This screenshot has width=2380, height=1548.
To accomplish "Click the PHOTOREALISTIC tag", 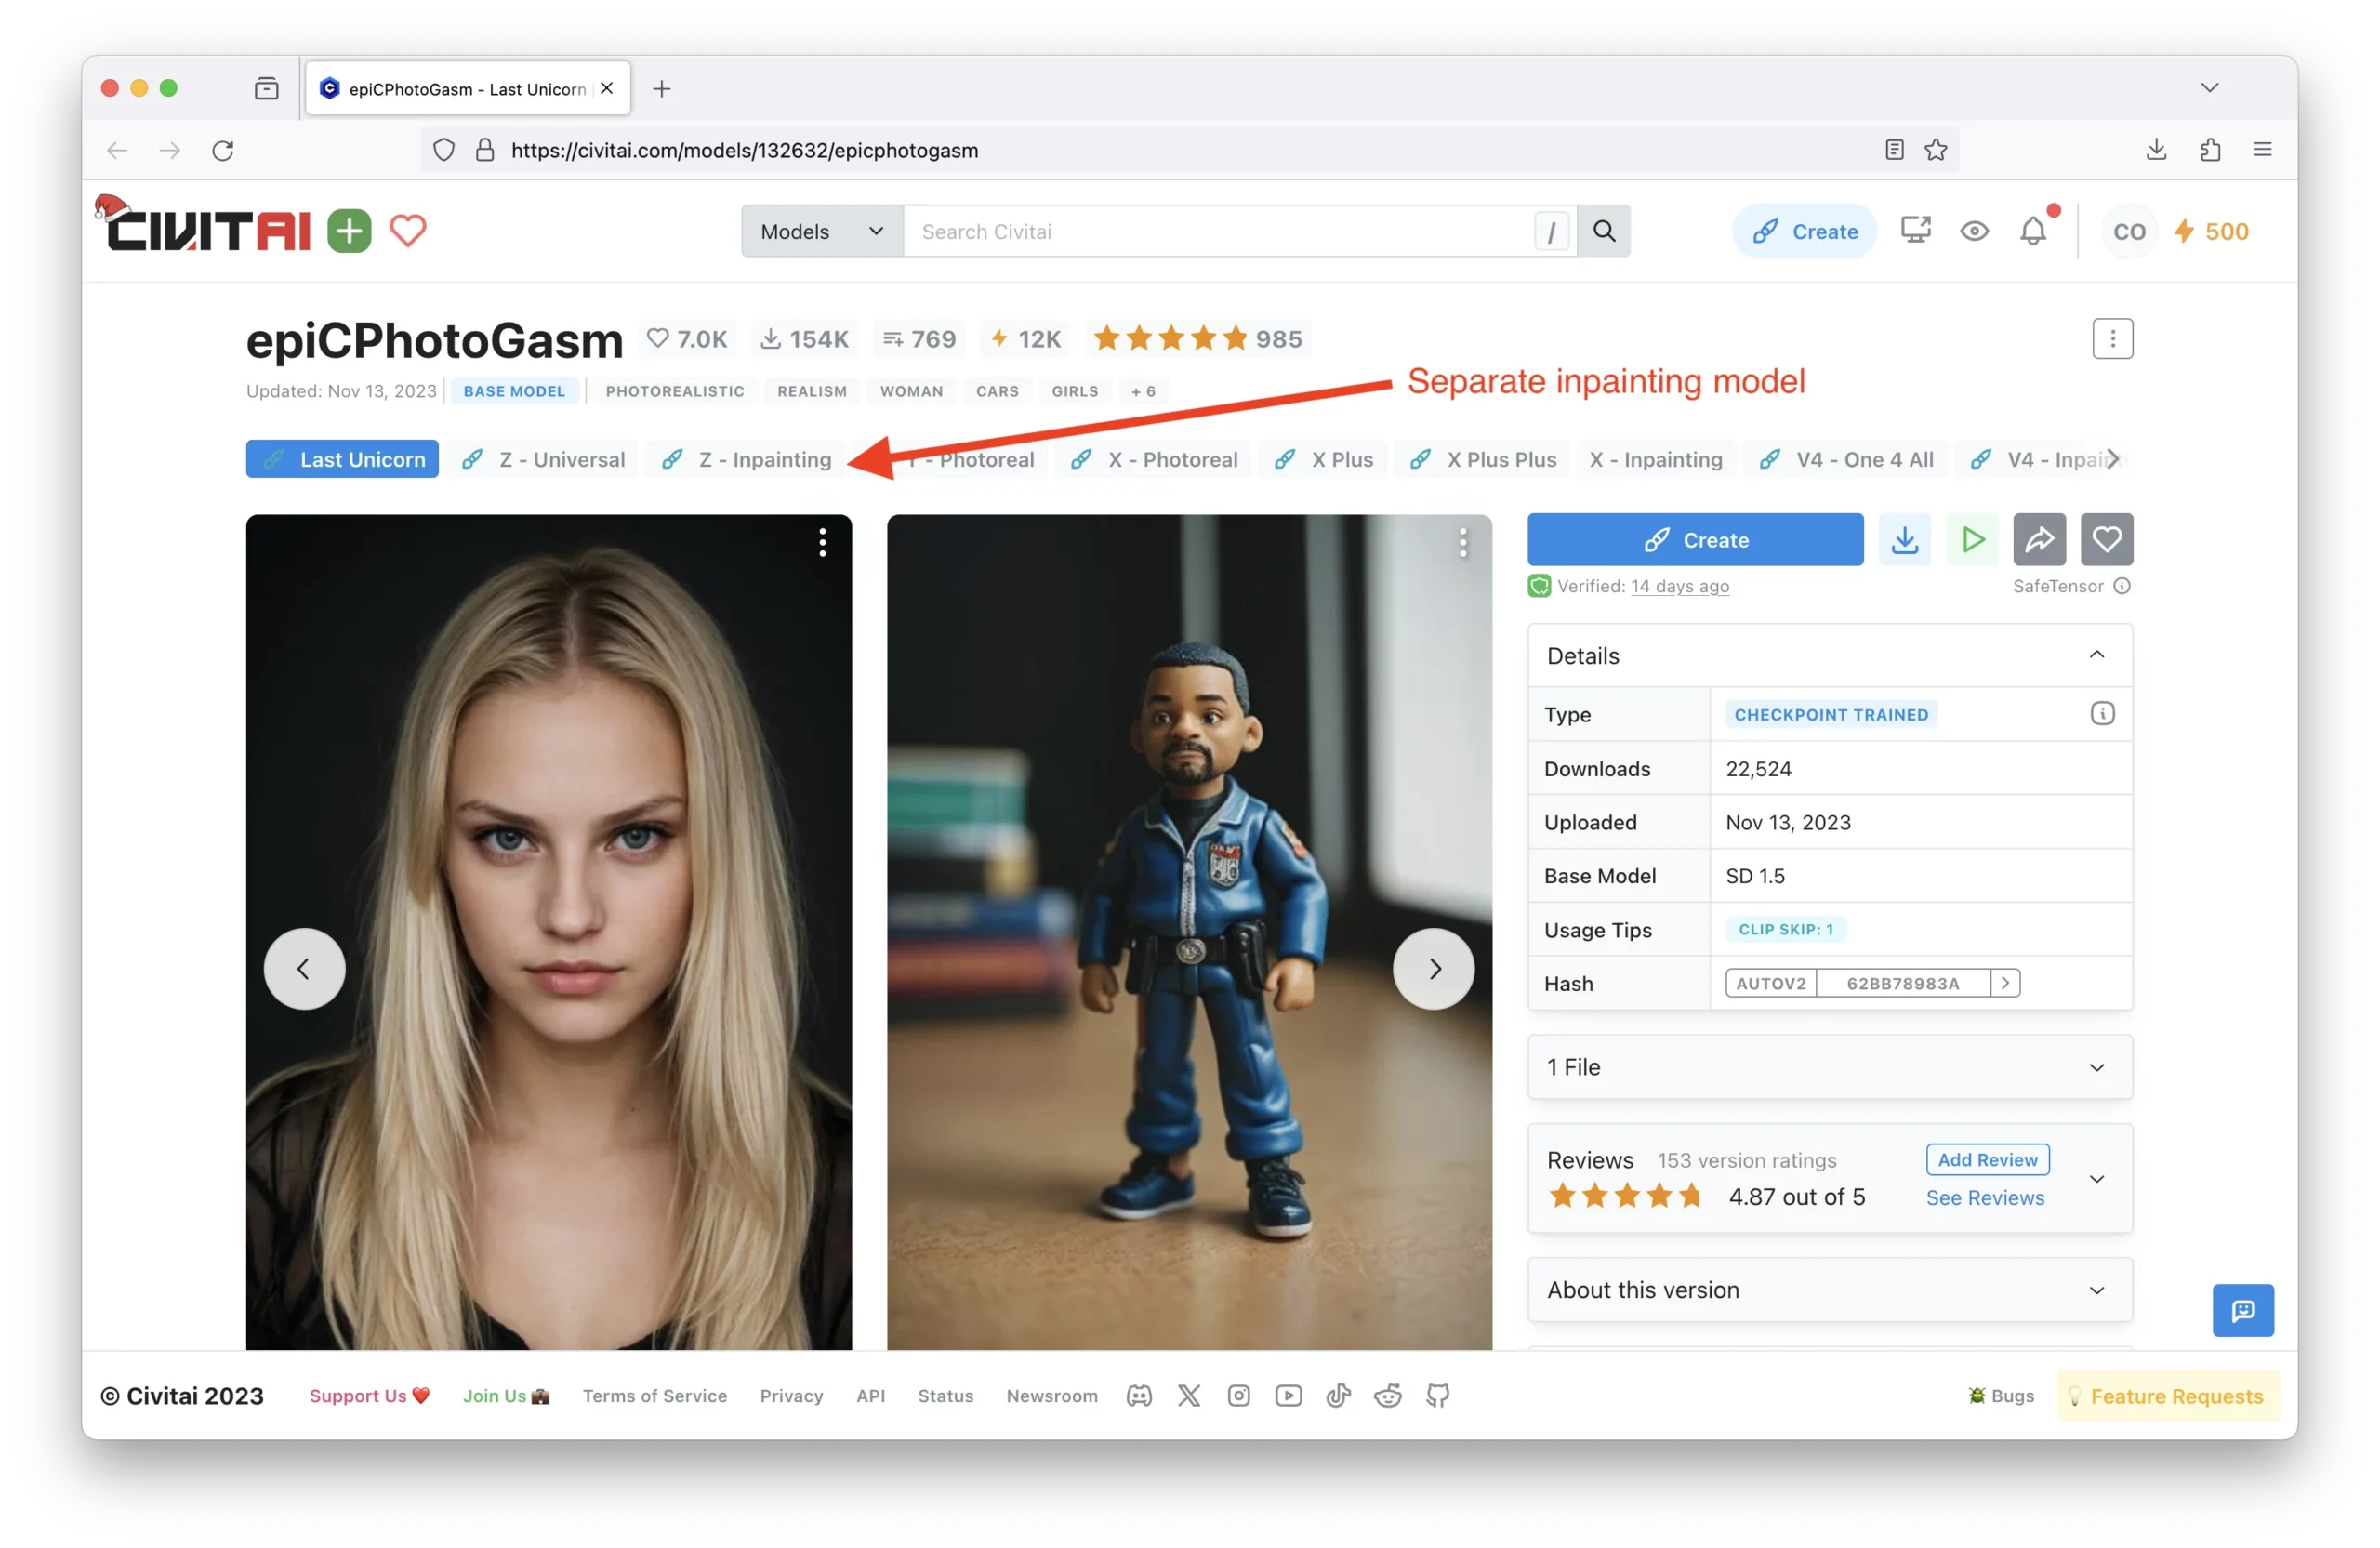I will click(675, 391).
